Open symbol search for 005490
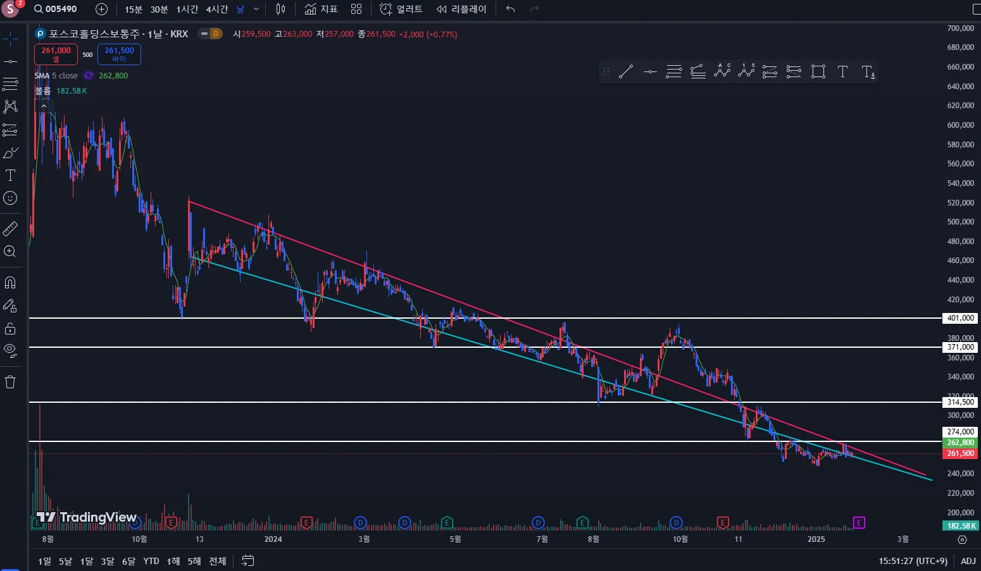 pos(56,9)
